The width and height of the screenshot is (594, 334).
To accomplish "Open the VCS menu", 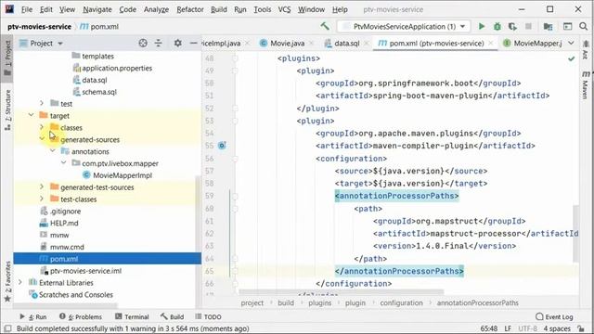I will click(285, 9).
